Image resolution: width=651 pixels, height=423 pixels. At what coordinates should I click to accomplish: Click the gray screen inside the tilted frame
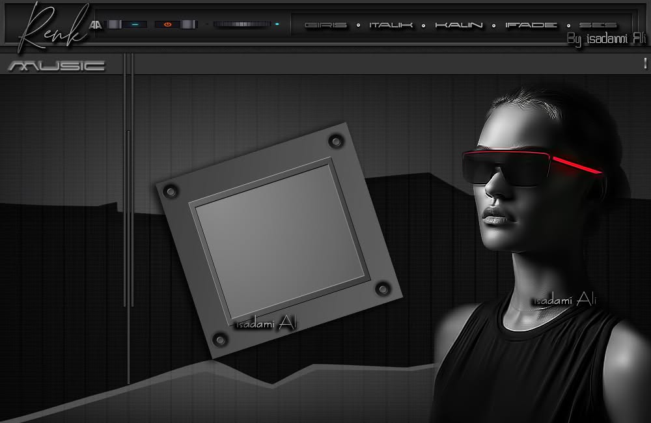click(x=280, y=241)
